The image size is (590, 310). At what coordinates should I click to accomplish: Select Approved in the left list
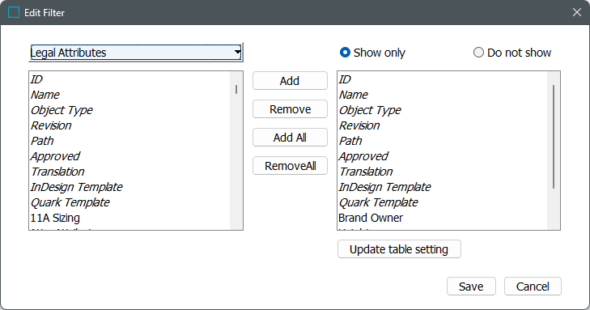point(129,156)
